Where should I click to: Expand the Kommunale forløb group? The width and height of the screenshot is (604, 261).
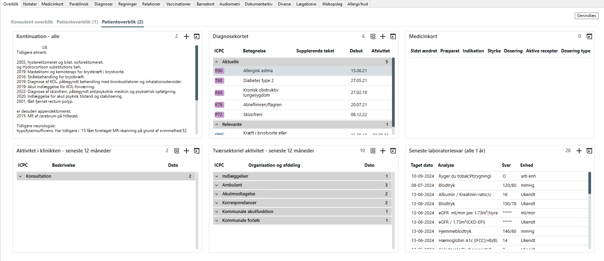coord(217,221)
